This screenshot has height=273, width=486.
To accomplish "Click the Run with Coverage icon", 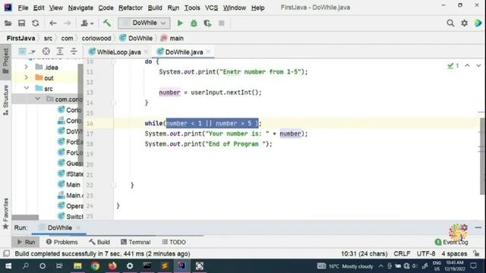I will click(x=207, y=24).
